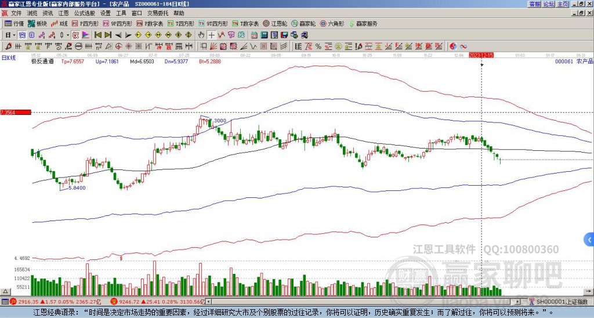This screenshot has height=318, width=594.
Task: Click the 7.3000 high price annotation
Action: click(218, 121)
